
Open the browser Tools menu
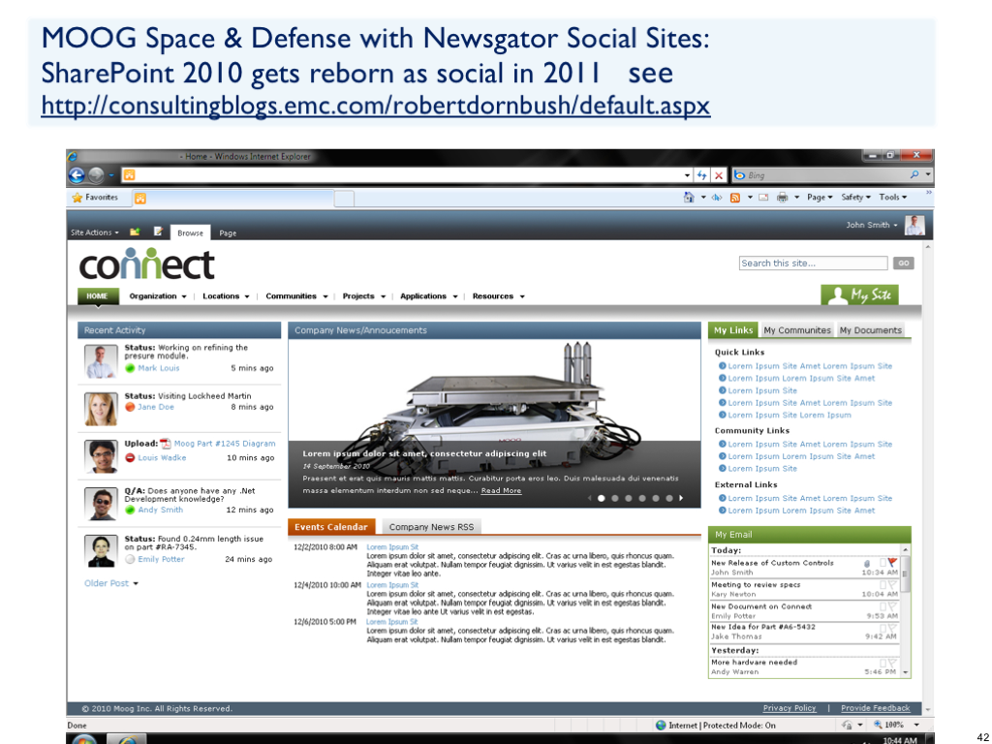click(x=892, y=198)
